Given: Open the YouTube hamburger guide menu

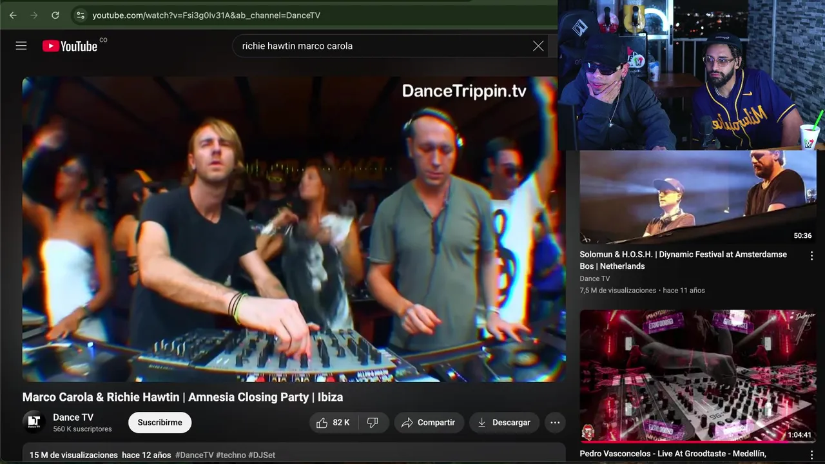Looking at the screenshot, I should pyautogui.click(x=21, y=46).
